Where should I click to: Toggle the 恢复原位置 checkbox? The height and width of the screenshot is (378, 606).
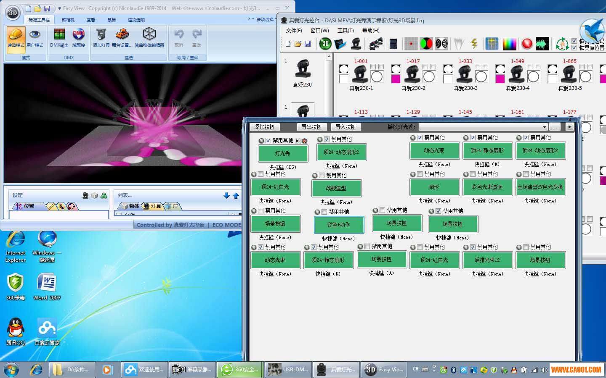tap(574, 48)
